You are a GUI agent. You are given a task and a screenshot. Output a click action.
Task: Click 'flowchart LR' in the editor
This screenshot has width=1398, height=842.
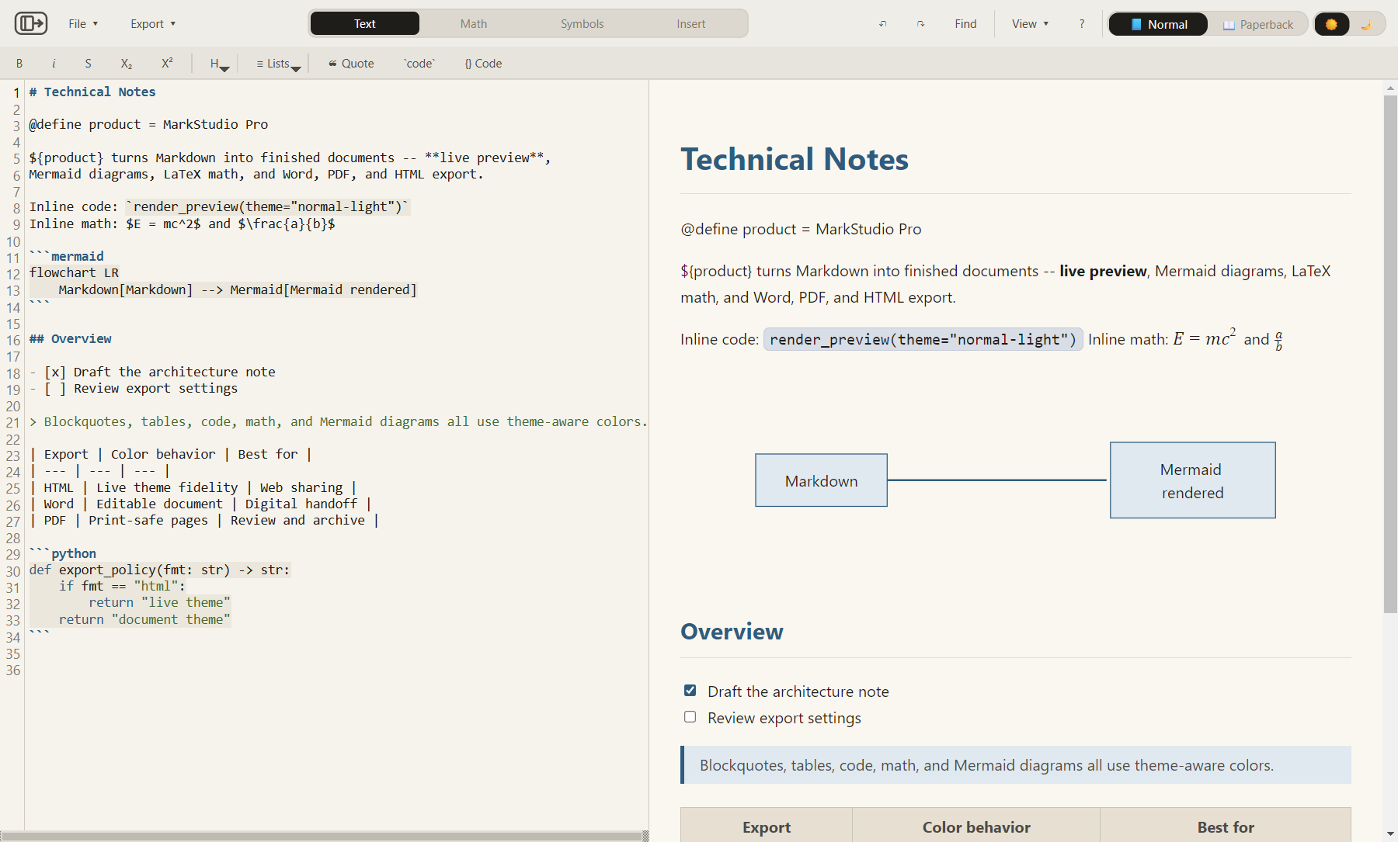click(x=74, y=272)
